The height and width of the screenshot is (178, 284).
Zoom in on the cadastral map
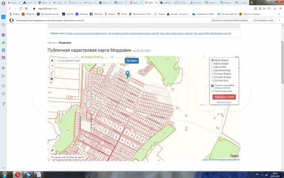[52, 61]
